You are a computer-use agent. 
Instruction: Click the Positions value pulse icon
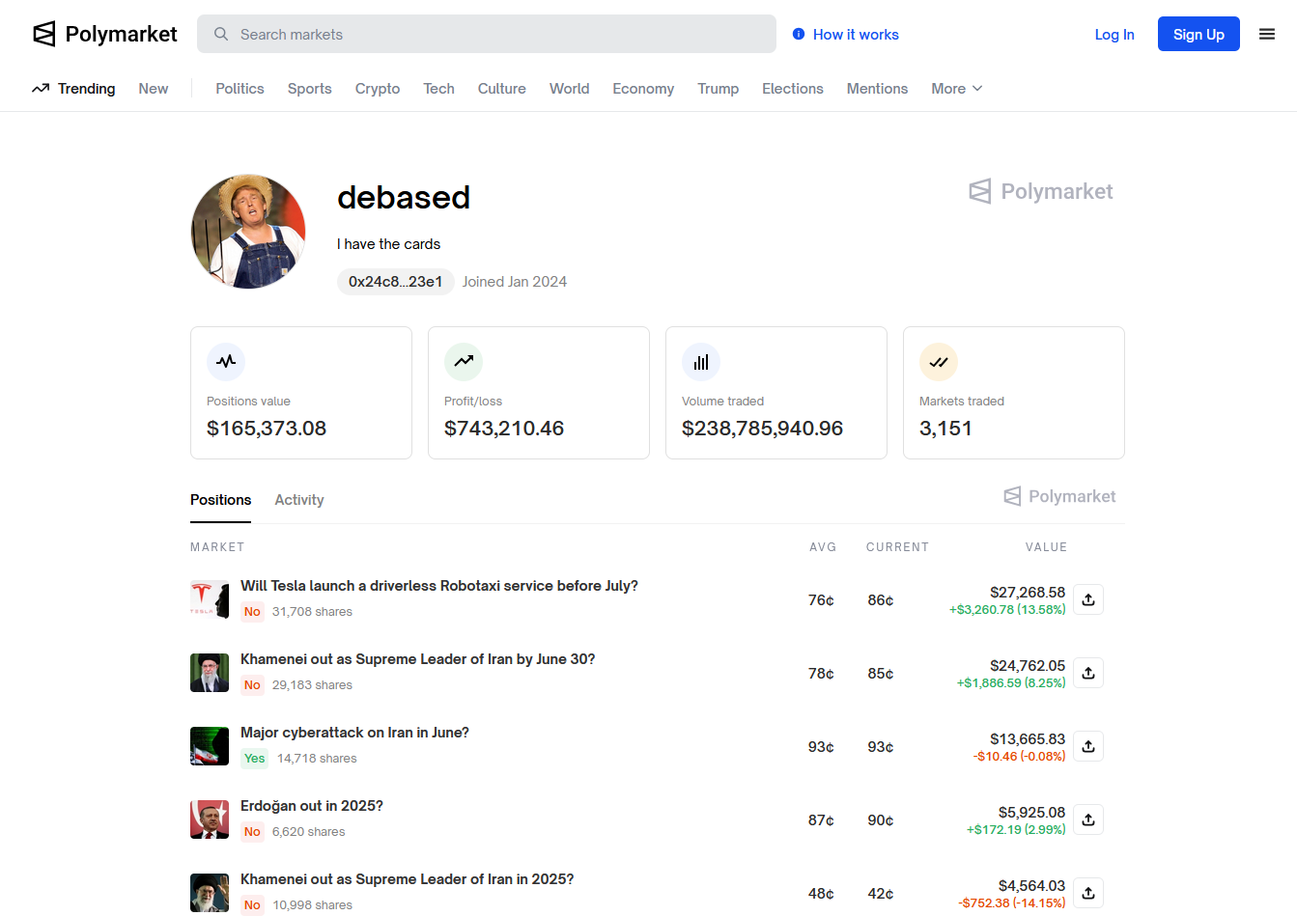226,362
